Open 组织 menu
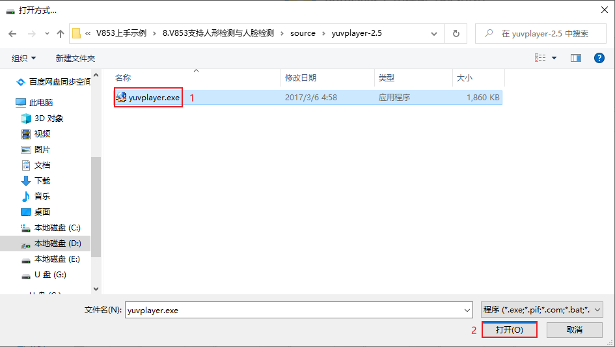This screenshot has width=615, height=347. coord(23,59)
